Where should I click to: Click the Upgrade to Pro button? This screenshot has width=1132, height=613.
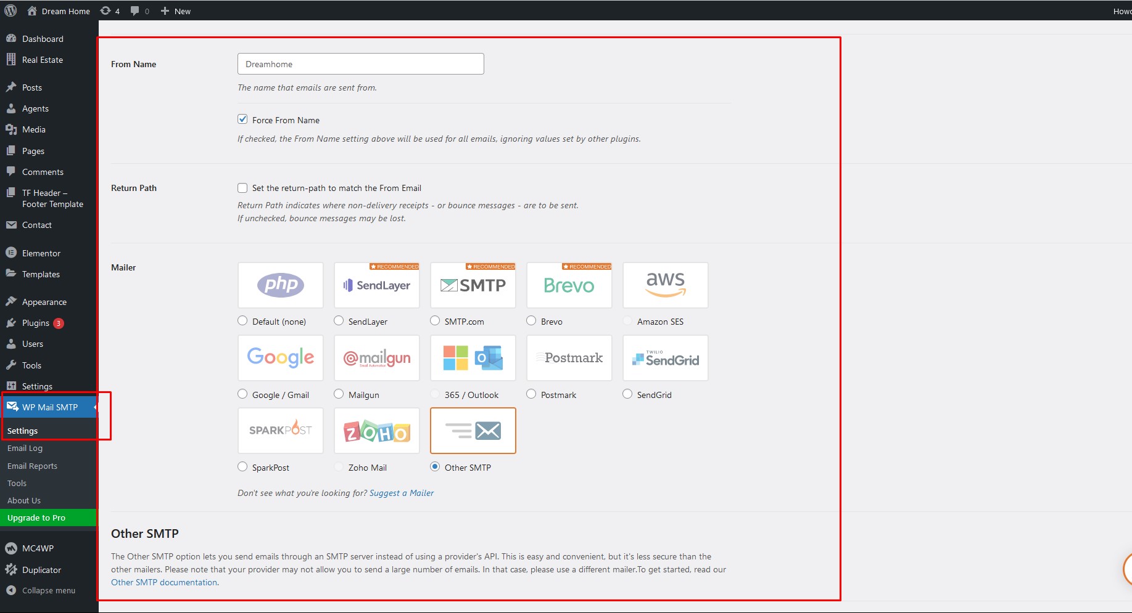48,518
